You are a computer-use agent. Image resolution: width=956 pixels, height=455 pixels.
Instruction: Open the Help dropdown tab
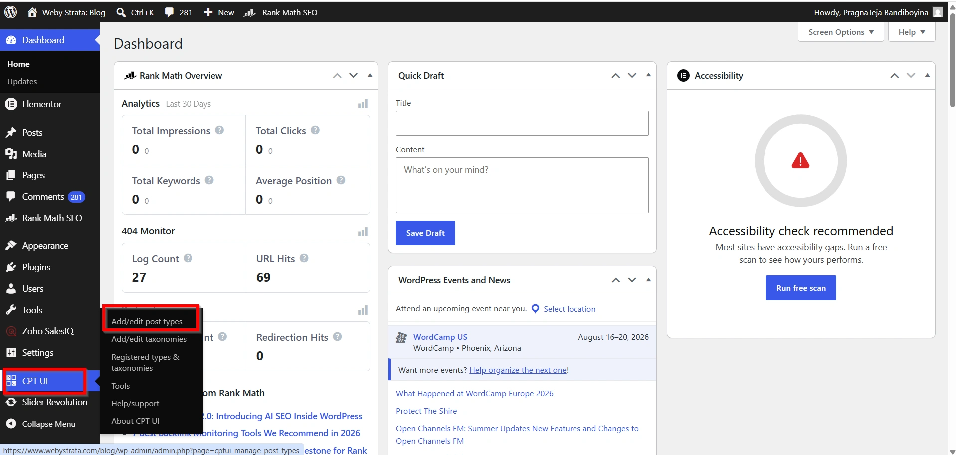[x=912, y=32]
